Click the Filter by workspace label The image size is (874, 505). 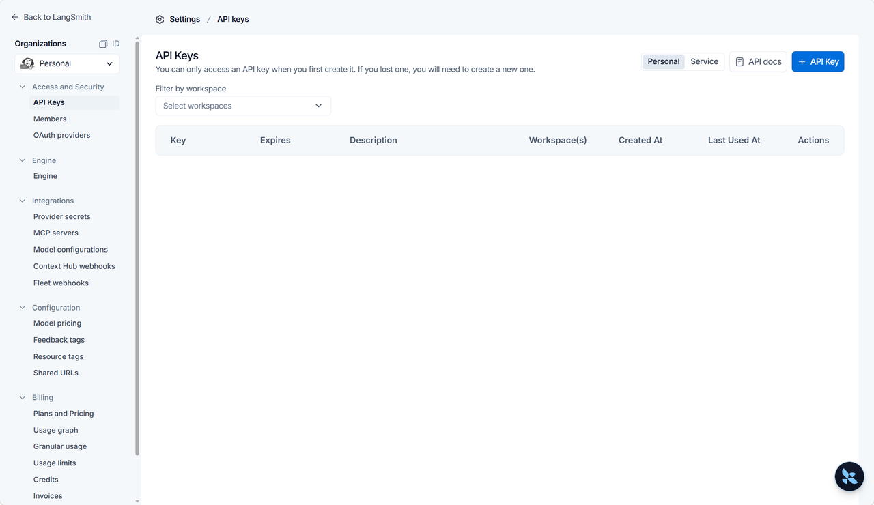[x=191, y=89]
